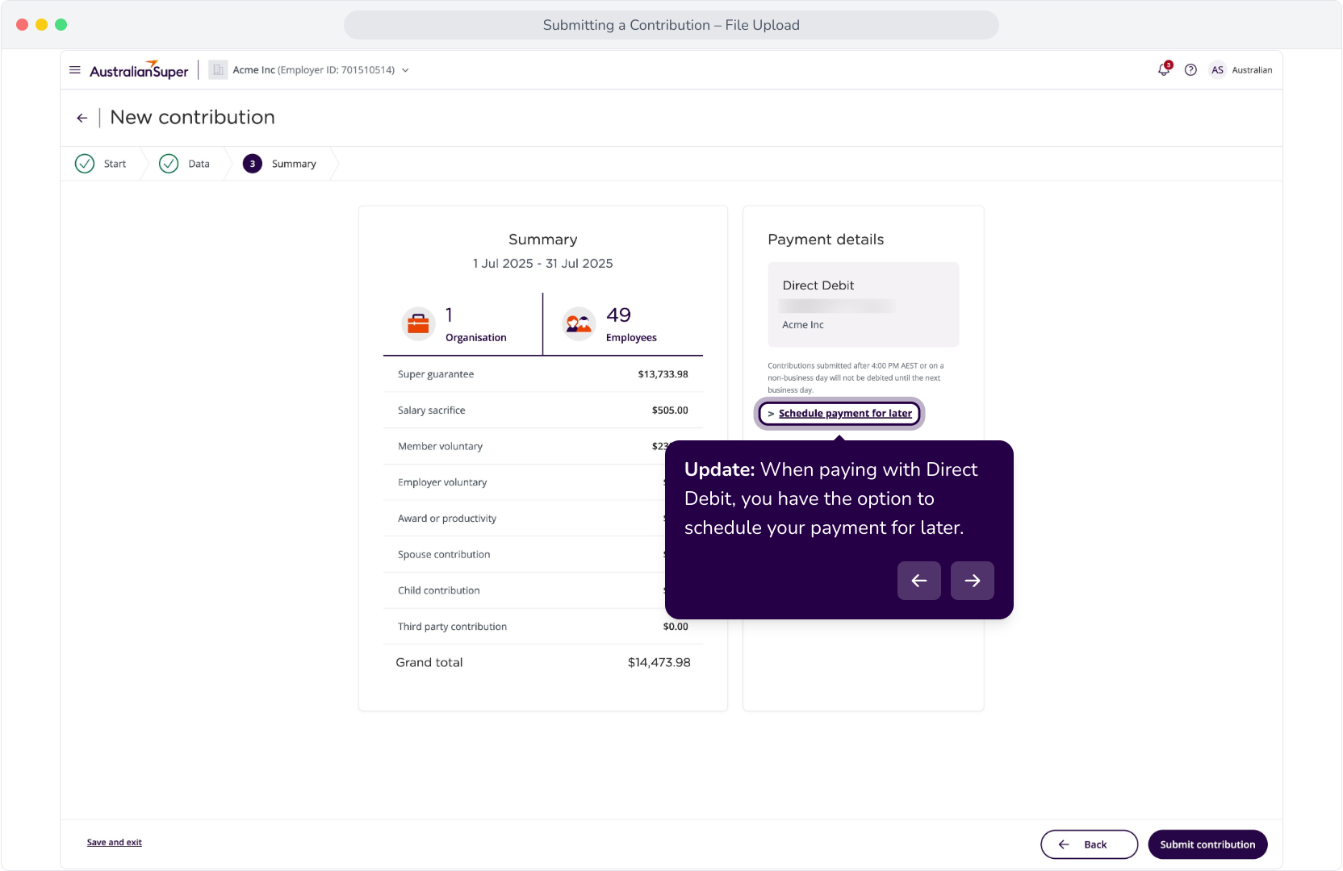Click the date range 1 Jul 2025 - 31 Jul 2025
1343x871 pixels.
543,264
